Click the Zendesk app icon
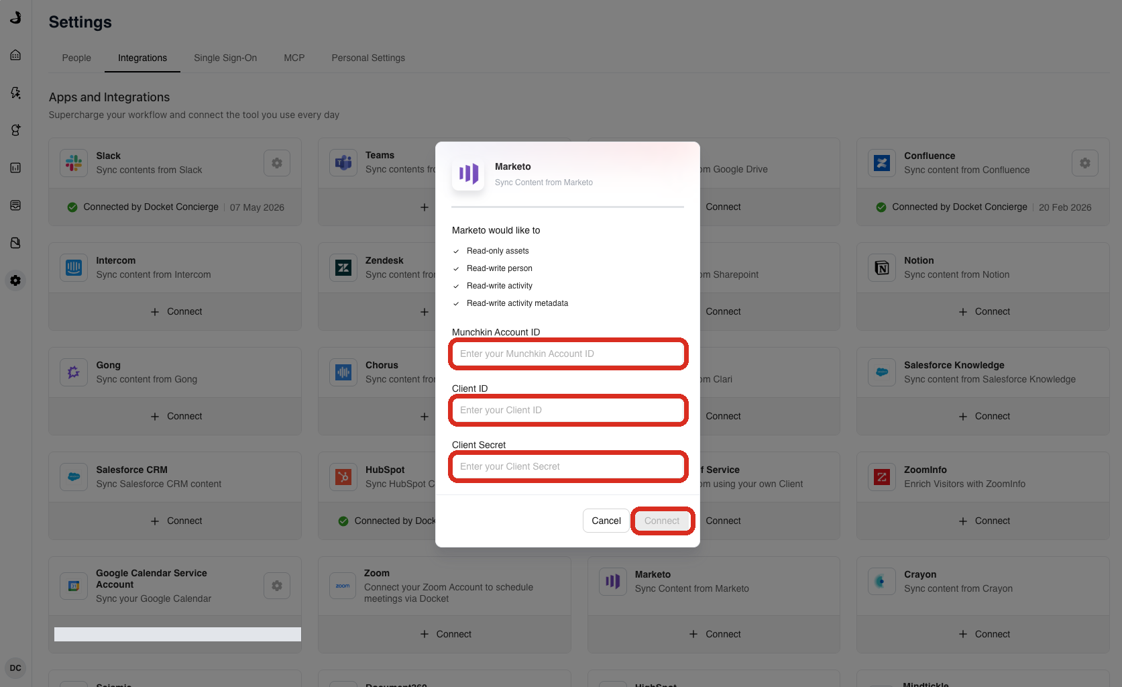 343,268
